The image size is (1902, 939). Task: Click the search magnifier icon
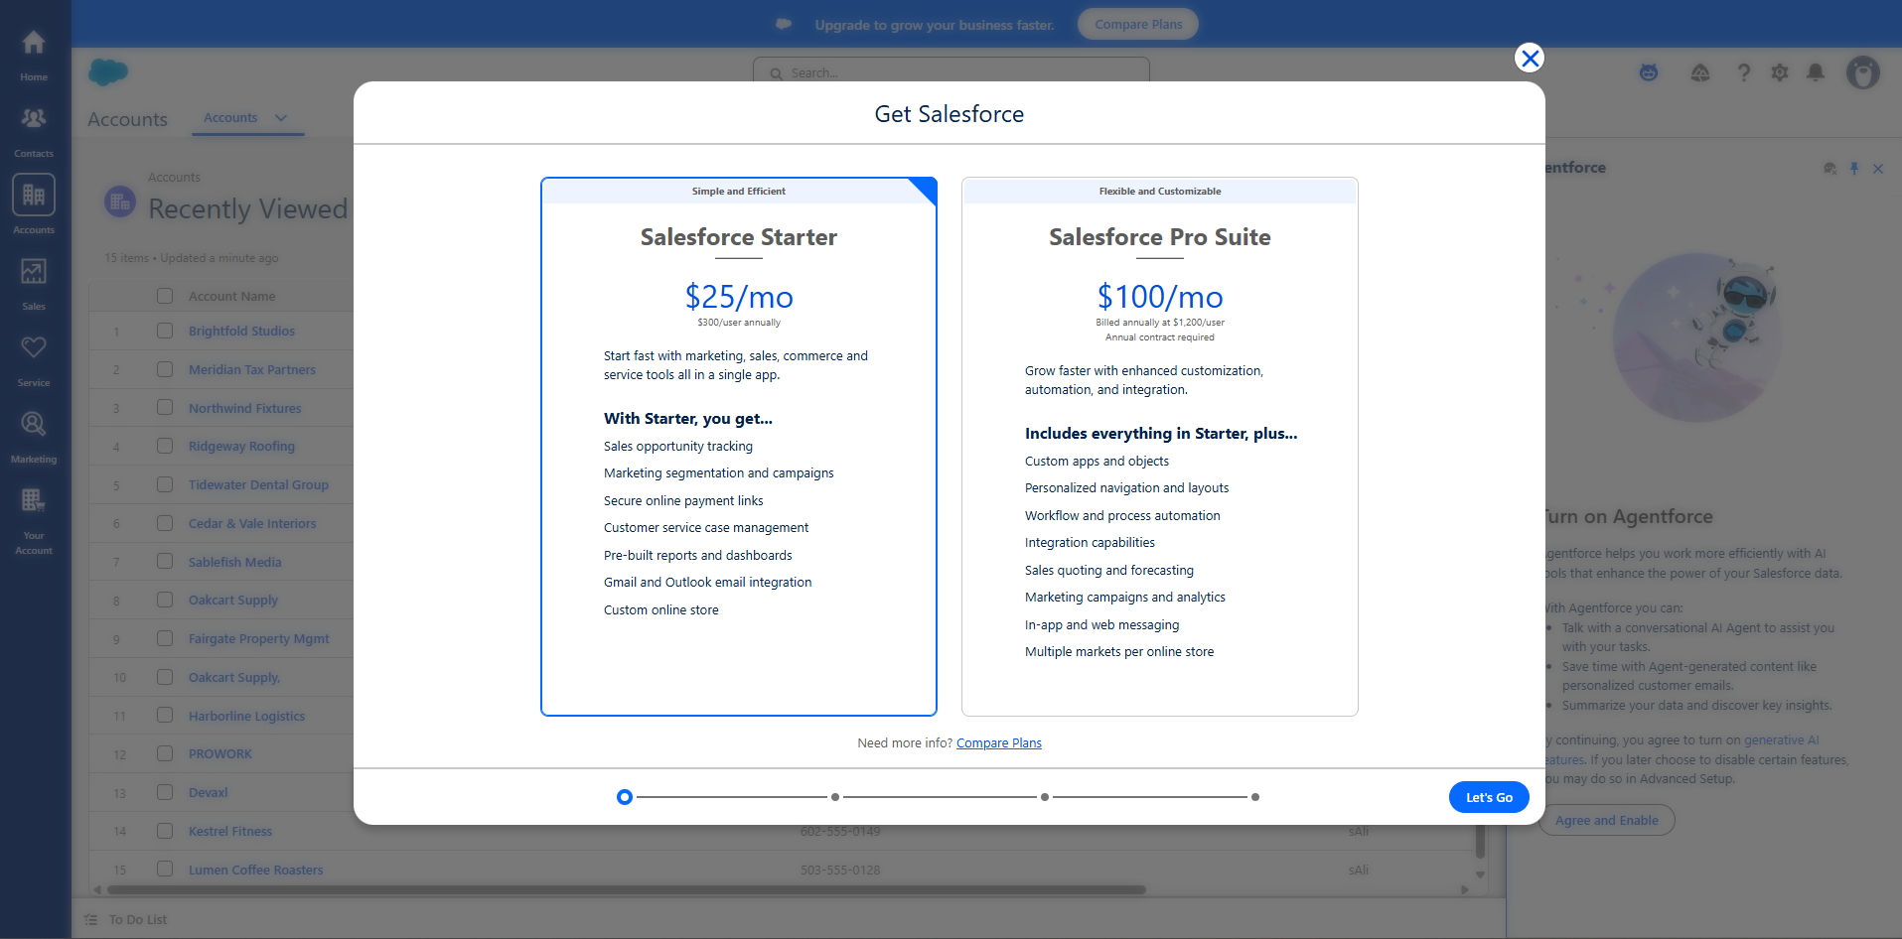[777, 73]
